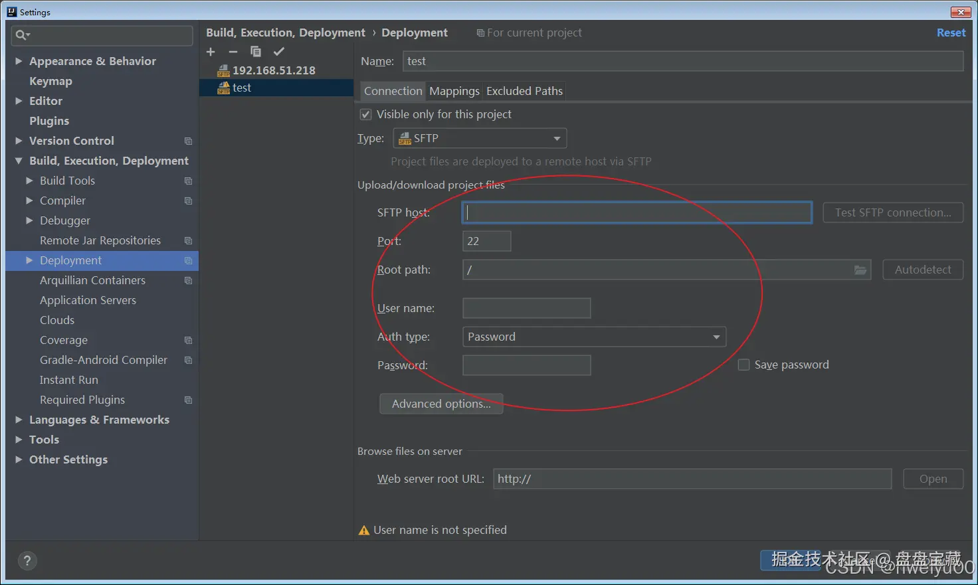Collapse Build, Execution, Deployment section

(19, 161)
